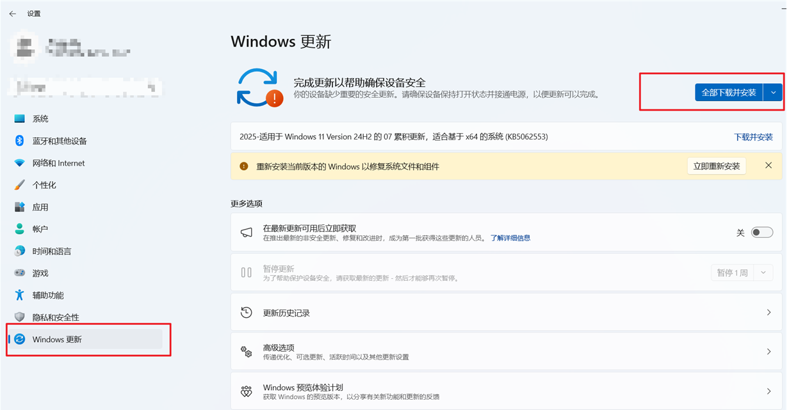This screenshot has width=789, height=410.
Task: Click the Windows 预览体验计划 row title
Action: (x=303, y=388)
